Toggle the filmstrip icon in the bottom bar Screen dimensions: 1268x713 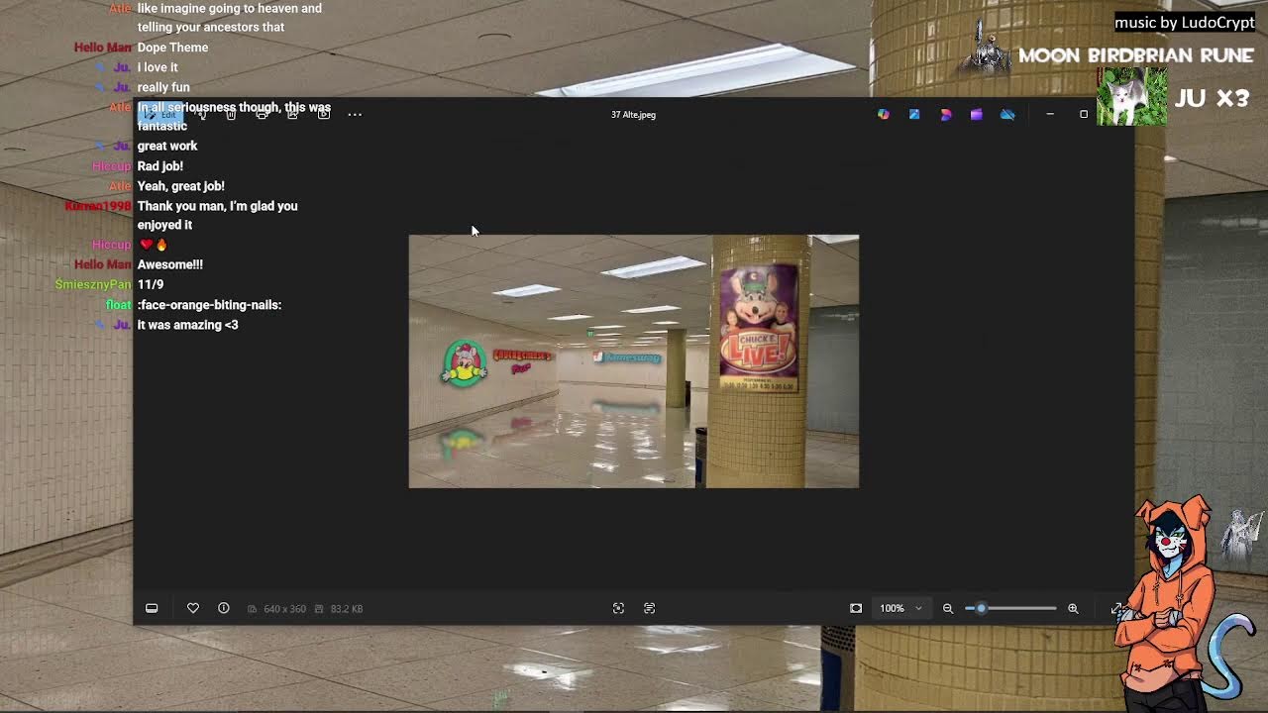pyautogui.click(x=152, y=608)
